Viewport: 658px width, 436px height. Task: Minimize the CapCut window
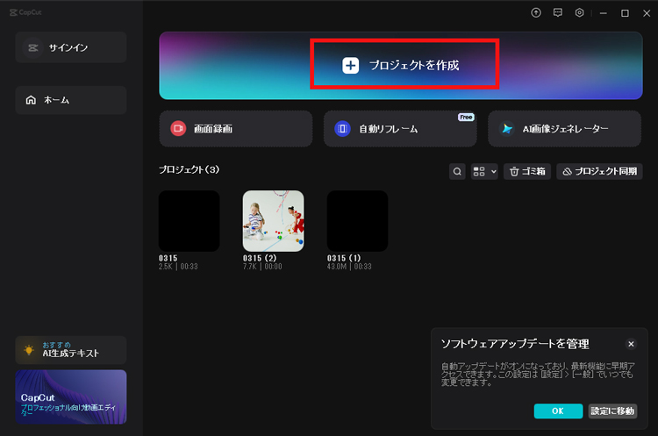click(604, 13)
